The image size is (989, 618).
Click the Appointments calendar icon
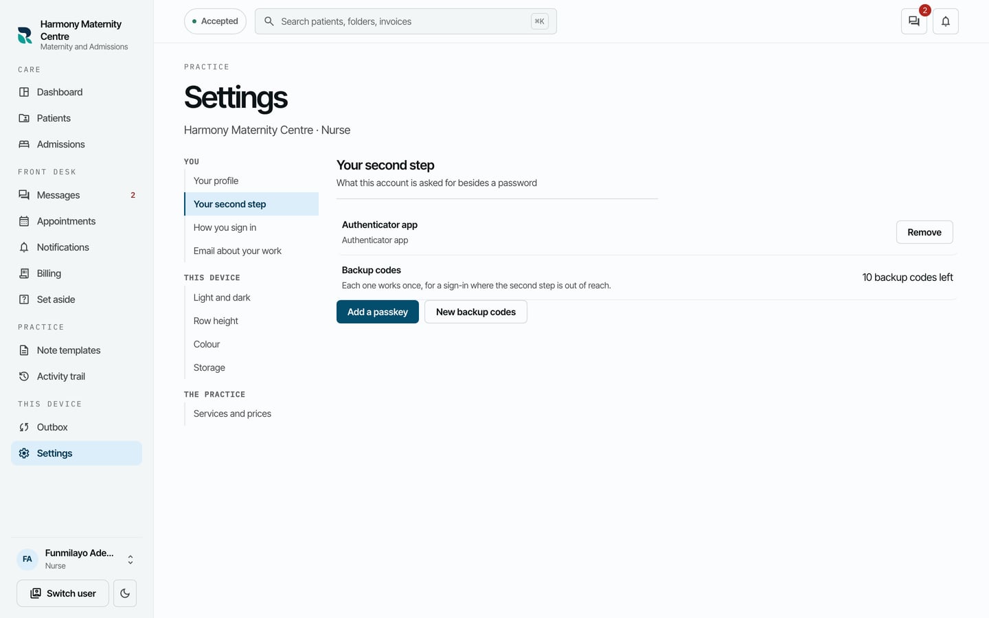point(24,221)
